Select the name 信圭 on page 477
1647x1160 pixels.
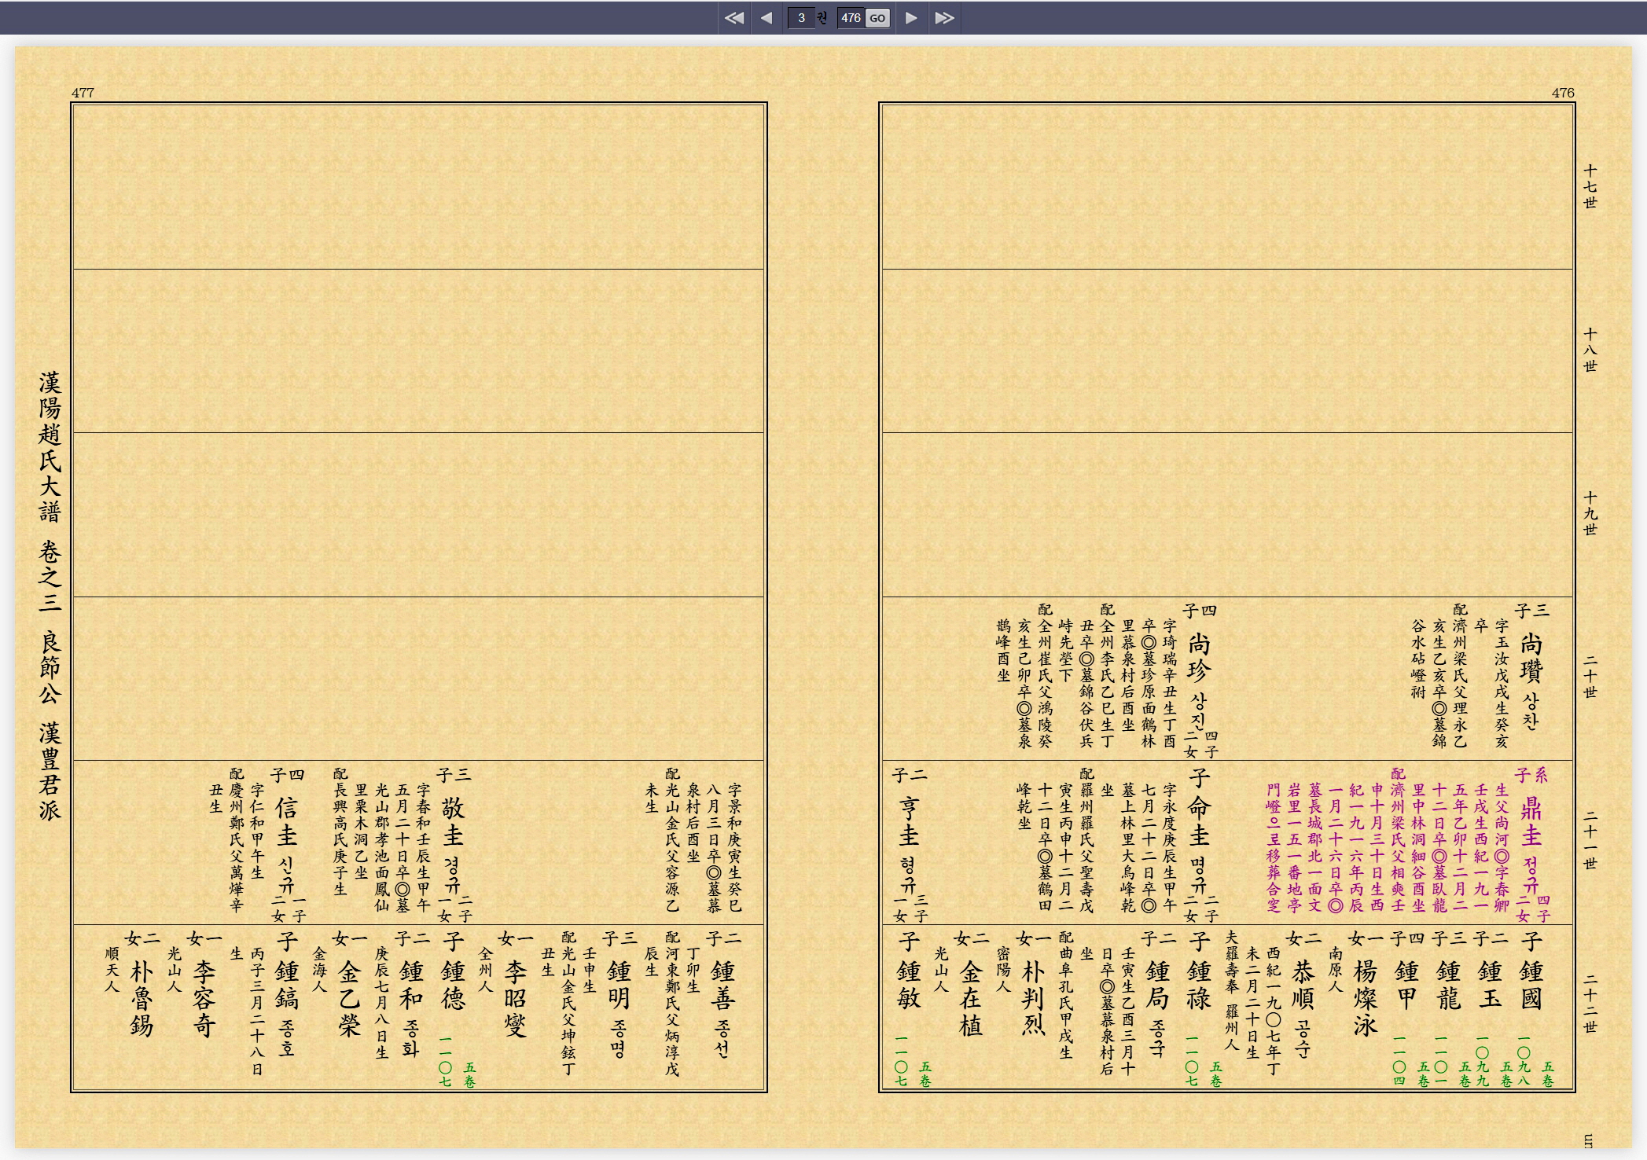point(287,821)
